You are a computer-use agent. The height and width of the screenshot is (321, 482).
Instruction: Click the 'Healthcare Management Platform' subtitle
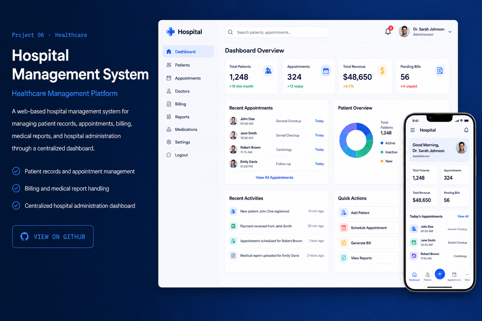[x=65, y=93]
